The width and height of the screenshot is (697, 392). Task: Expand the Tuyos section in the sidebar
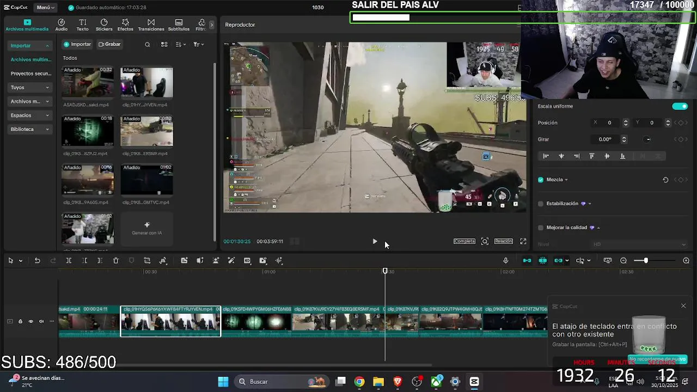pyautogui.click(x=30, y=87)
